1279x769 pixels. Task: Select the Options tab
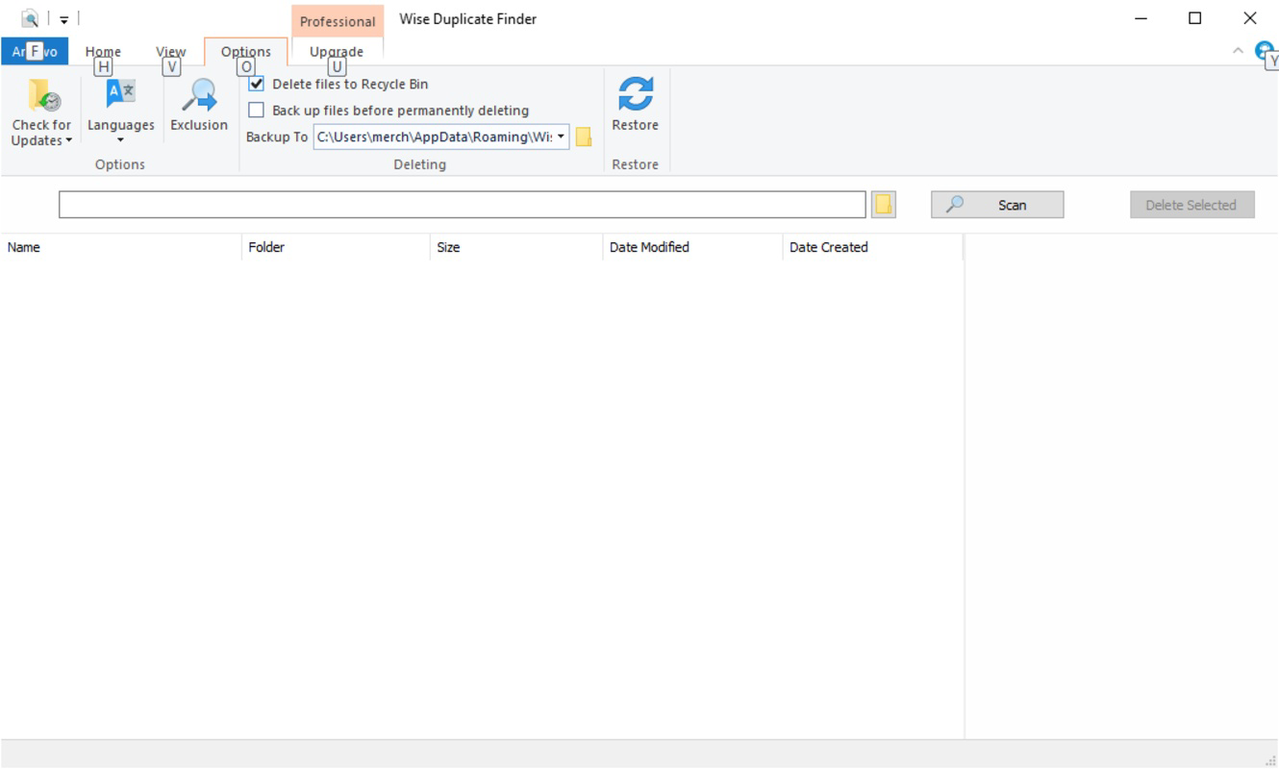click(x=245, y=52)
